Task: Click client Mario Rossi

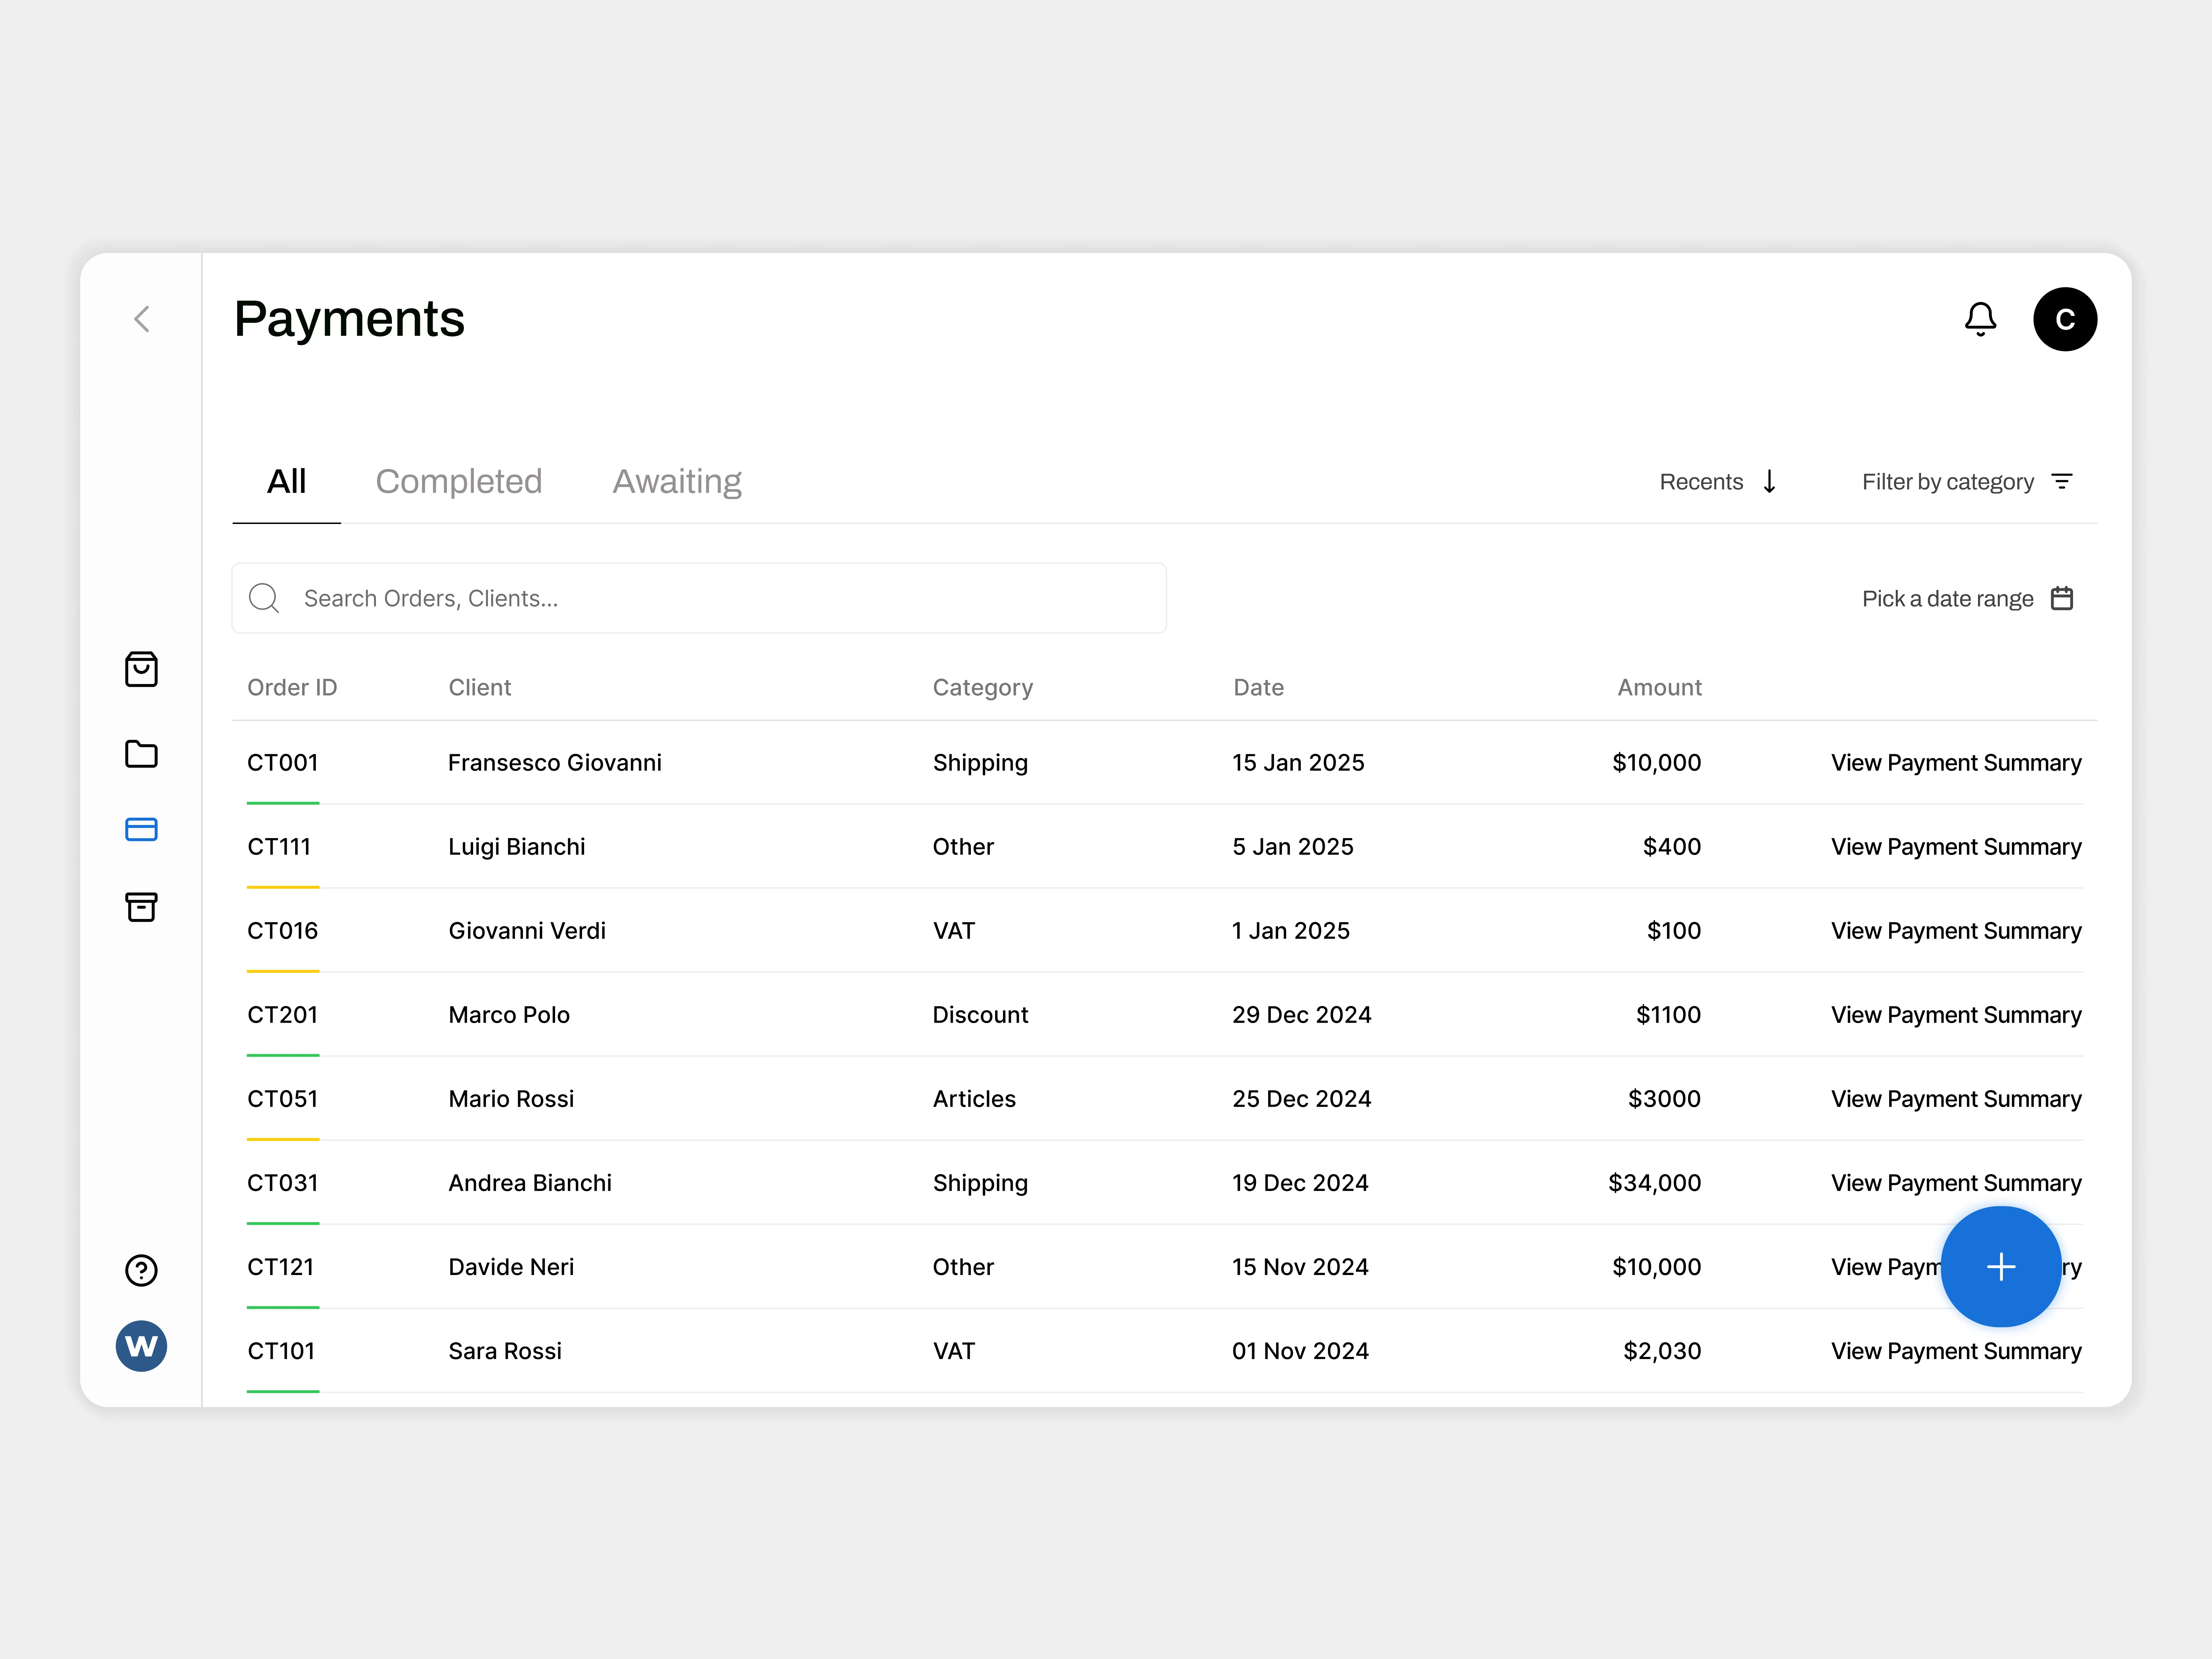Action: coord(511,1099)
